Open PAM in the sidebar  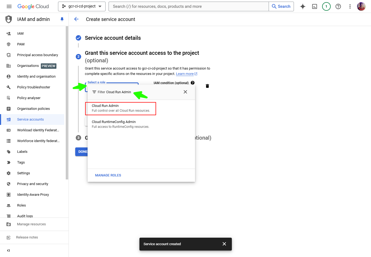(x=32, y=44)
